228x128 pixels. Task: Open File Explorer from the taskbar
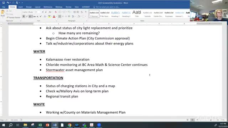[x=25, y=125]
